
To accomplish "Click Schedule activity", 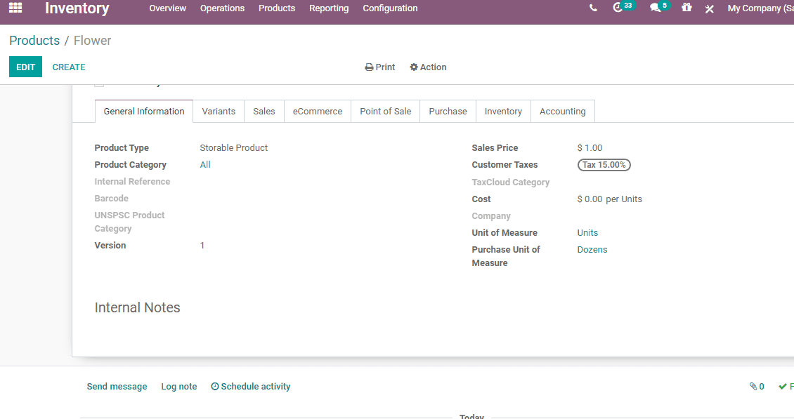I will [x=251, y=387].
